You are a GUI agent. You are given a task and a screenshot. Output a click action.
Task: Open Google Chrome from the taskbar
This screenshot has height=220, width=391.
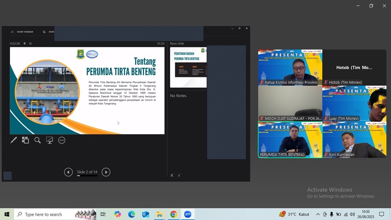[173, 214]
